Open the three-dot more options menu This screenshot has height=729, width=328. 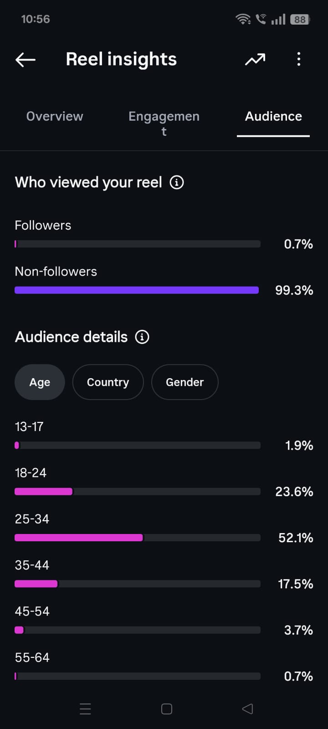(299, 59)
